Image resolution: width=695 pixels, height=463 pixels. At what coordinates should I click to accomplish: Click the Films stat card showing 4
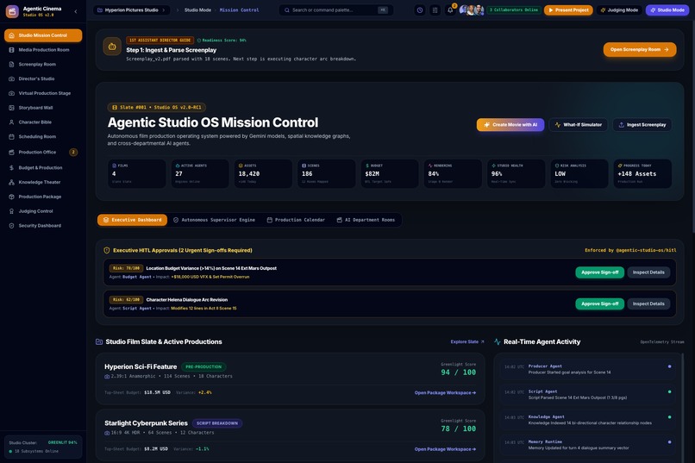pos(137,173)
